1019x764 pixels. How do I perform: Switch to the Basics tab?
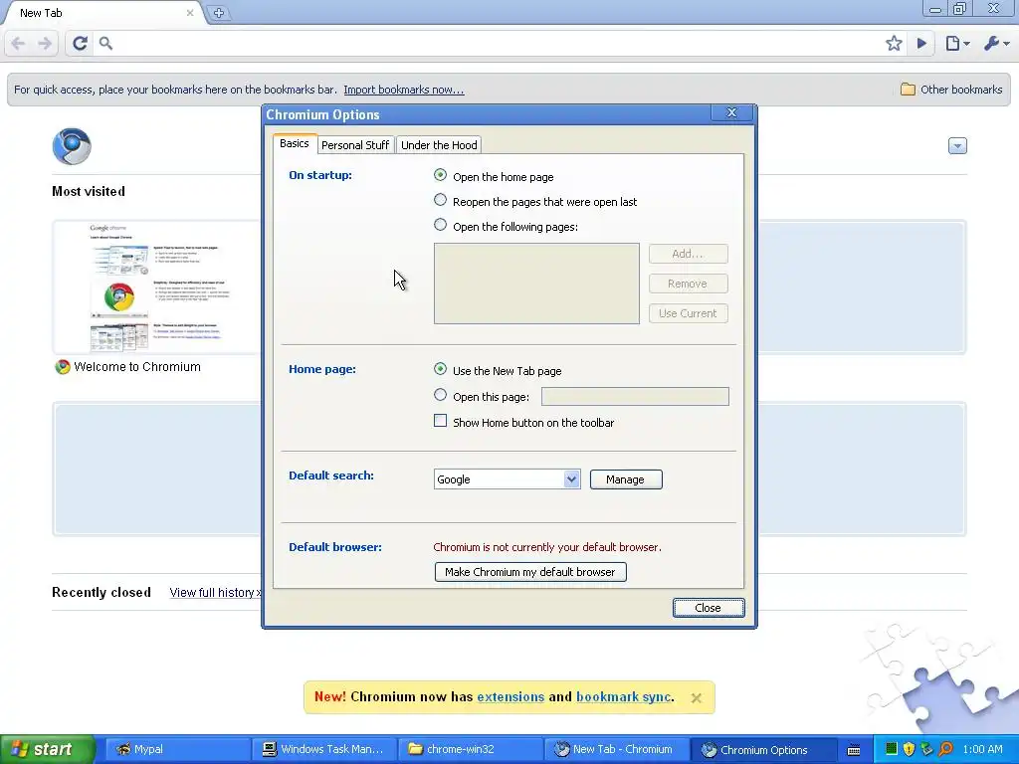295,143
